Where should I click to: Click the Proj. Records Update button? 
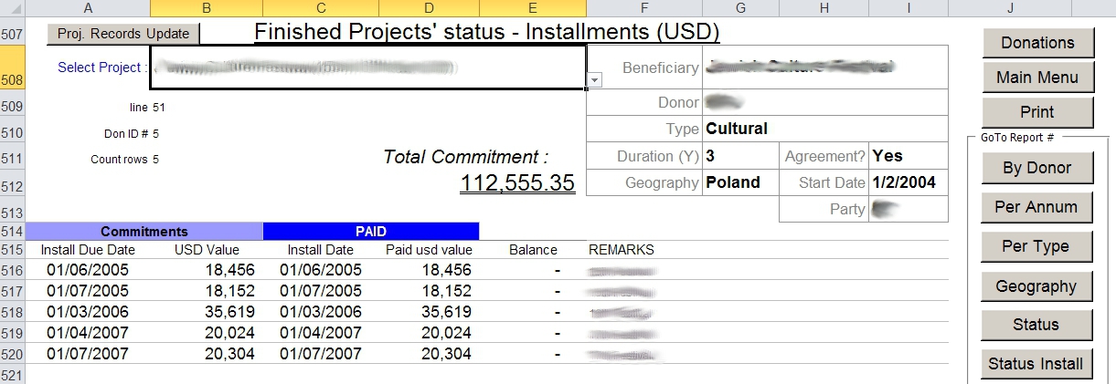coord(122,34)
